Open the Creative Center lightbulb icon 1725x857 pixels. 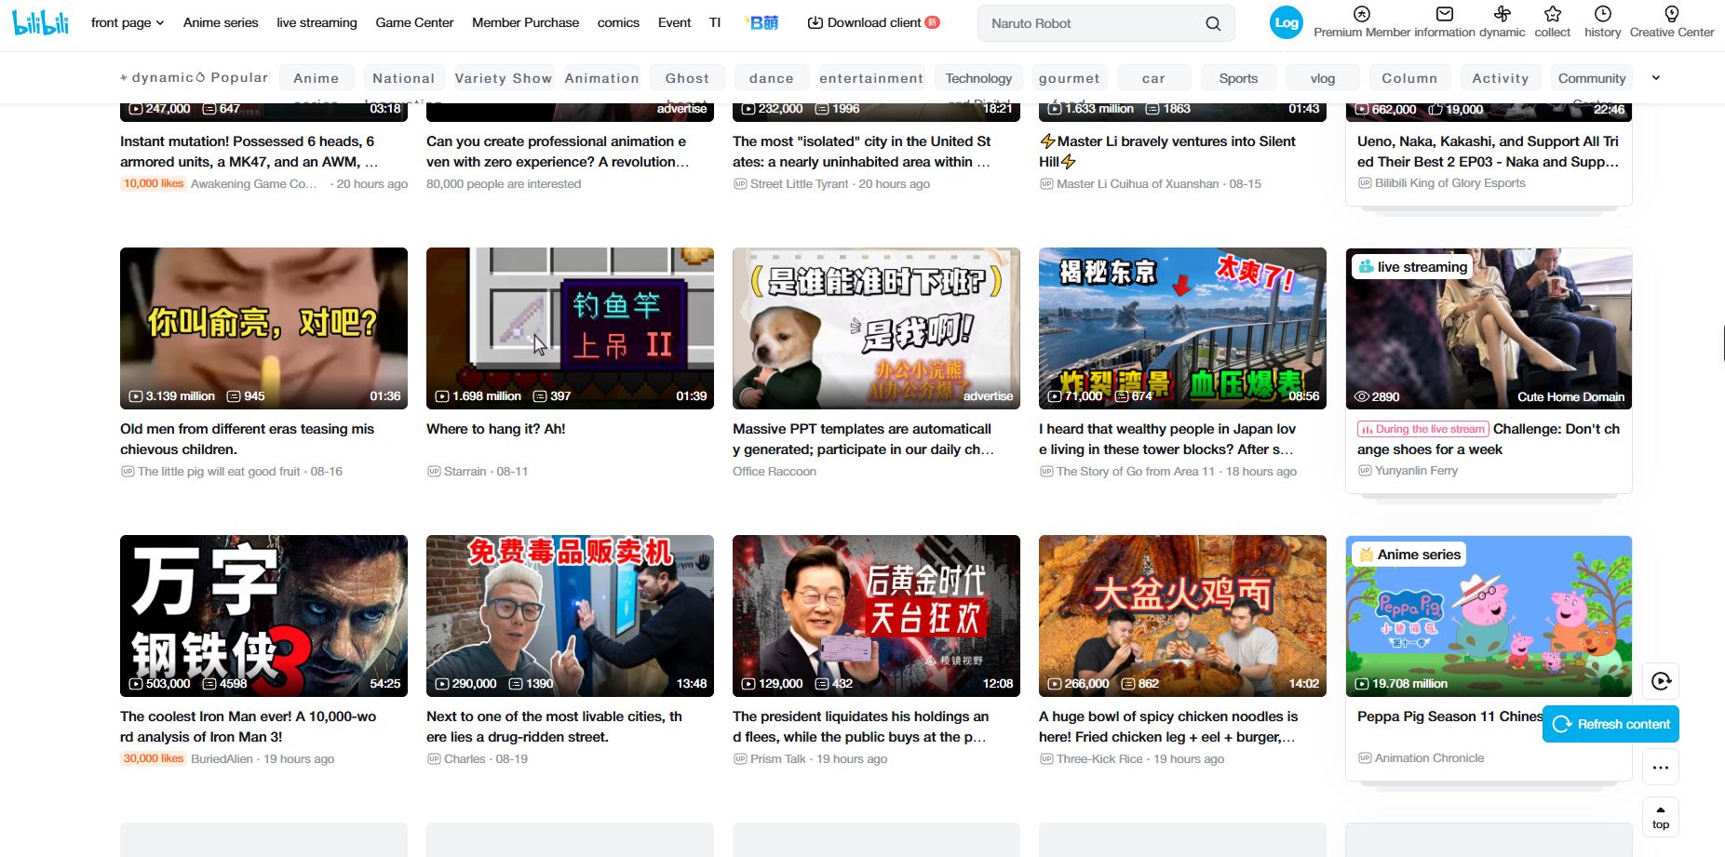[1672, 14]
